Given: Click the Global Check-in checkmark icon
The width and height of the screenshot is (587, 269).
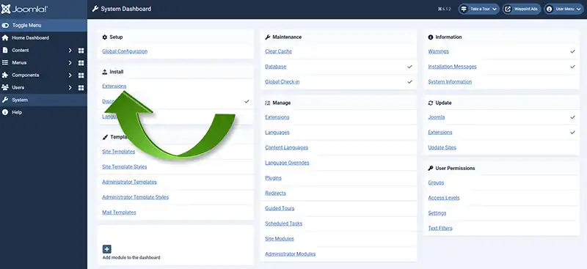Looking at the screenshot, I should click(409, 81).
